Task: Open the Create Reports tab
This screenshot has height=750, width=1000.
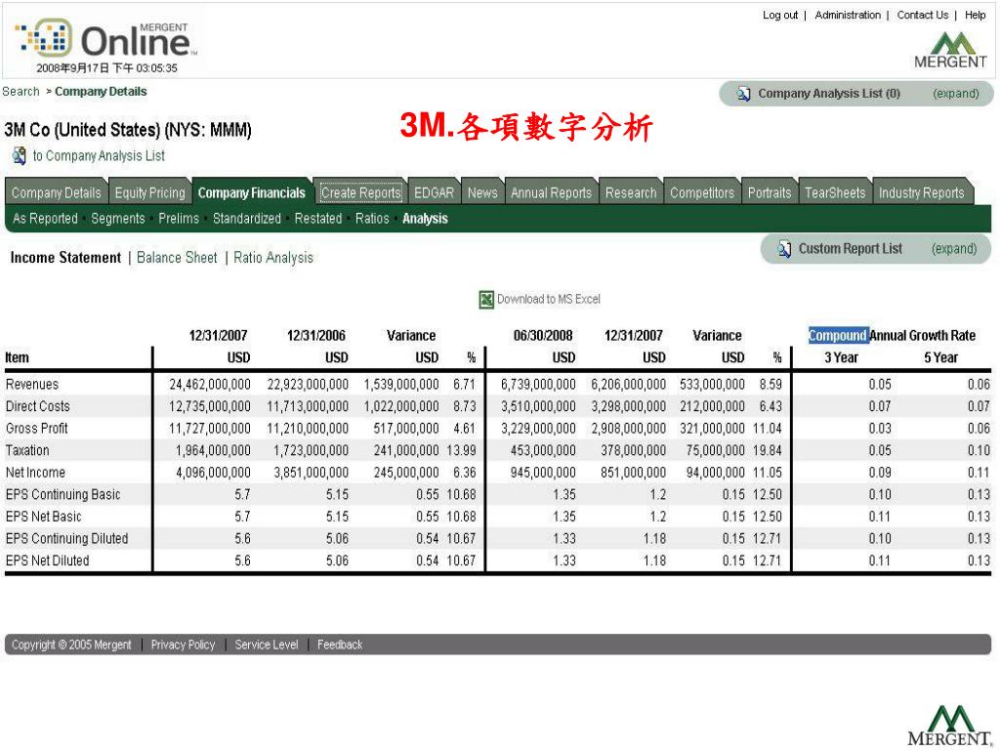Action: [361, 192]
